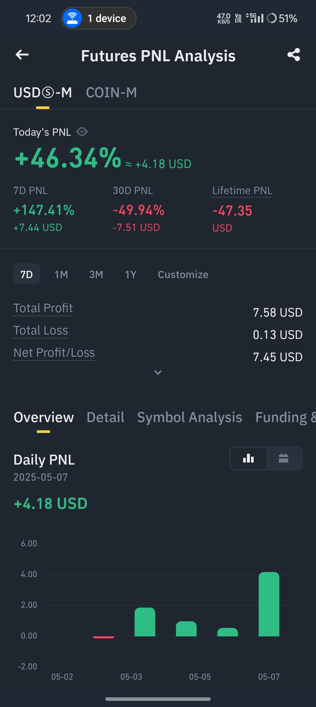The width and height of the screenshot is (316, 707).
Task: Choose the 3M time range
Action: (x=96, y=274)
